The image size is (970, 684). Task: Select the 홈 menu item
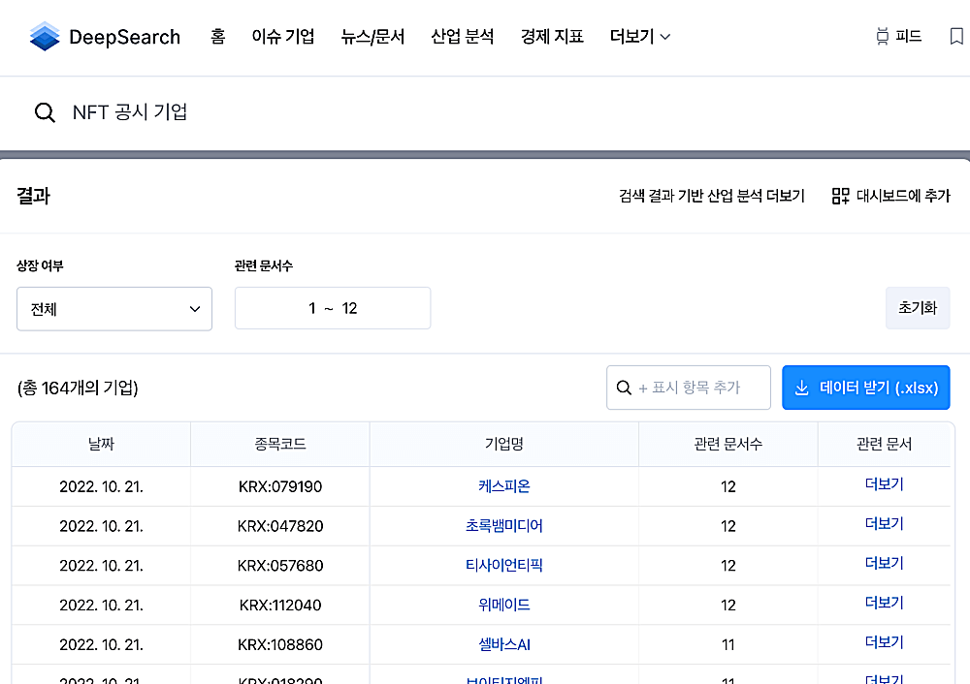click(217, 37)
